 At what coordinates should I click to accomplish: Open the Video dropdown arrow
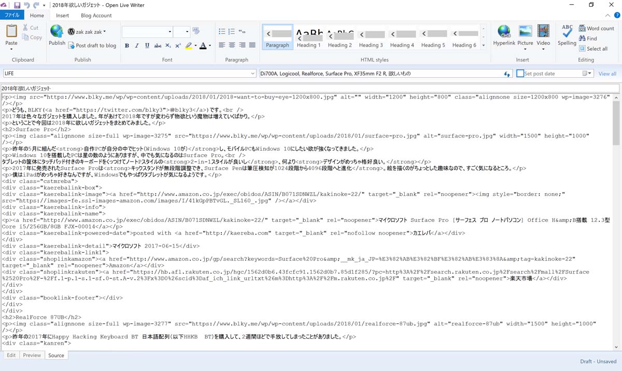tap(543, 50)
